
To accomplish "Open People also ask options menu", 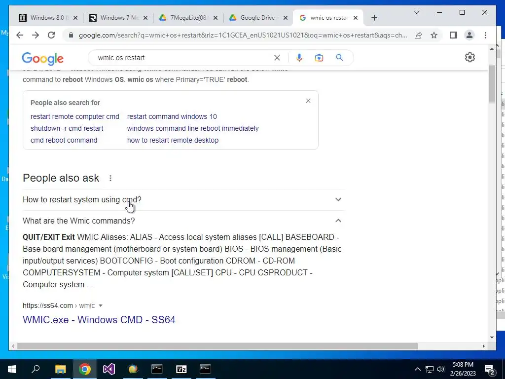I will click(110, 178).
